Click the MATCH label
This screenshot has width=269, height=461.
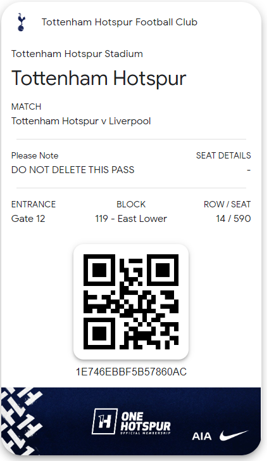[x=27, y=107]
